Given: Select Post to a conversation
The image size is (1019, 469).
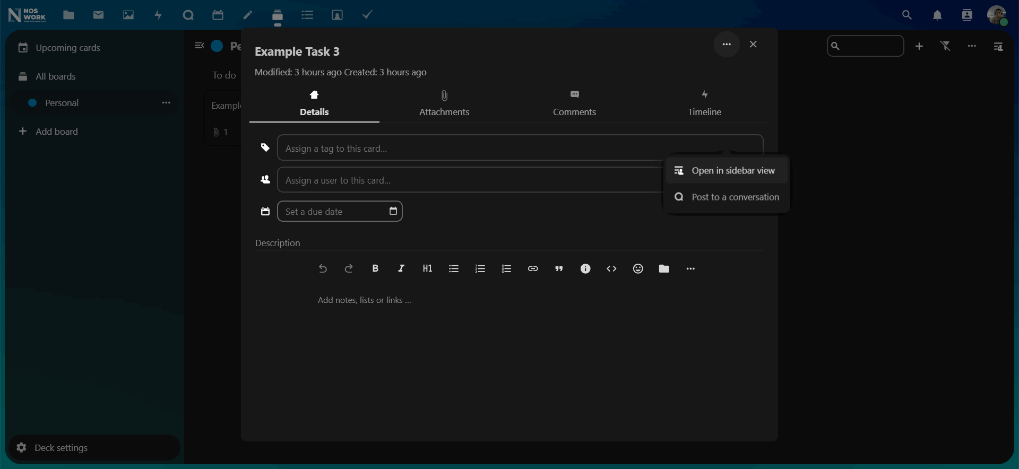Looking at the screenshot, I should coord(726,197).
